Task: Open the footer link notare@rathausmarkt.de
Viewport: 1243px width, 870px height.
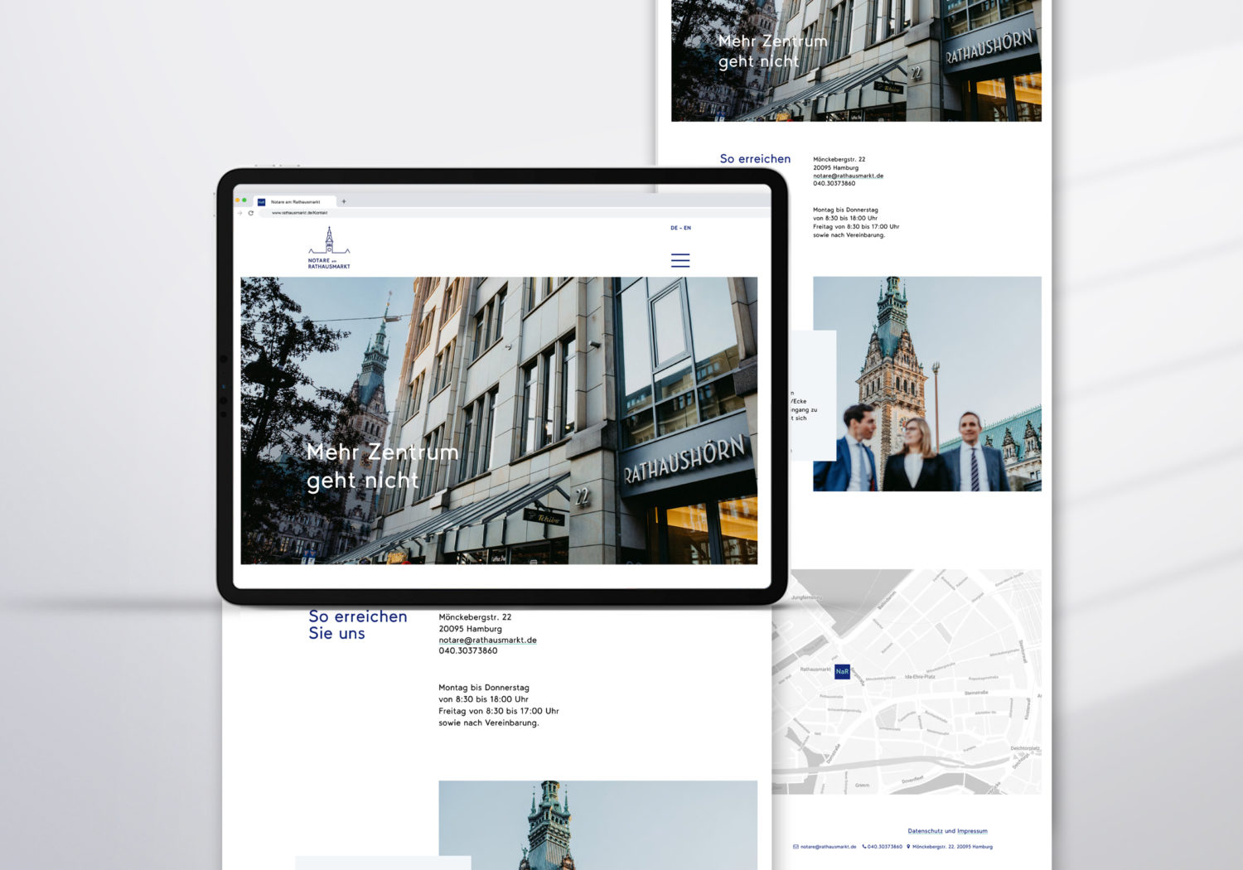Action: click(x=828, y=847)
